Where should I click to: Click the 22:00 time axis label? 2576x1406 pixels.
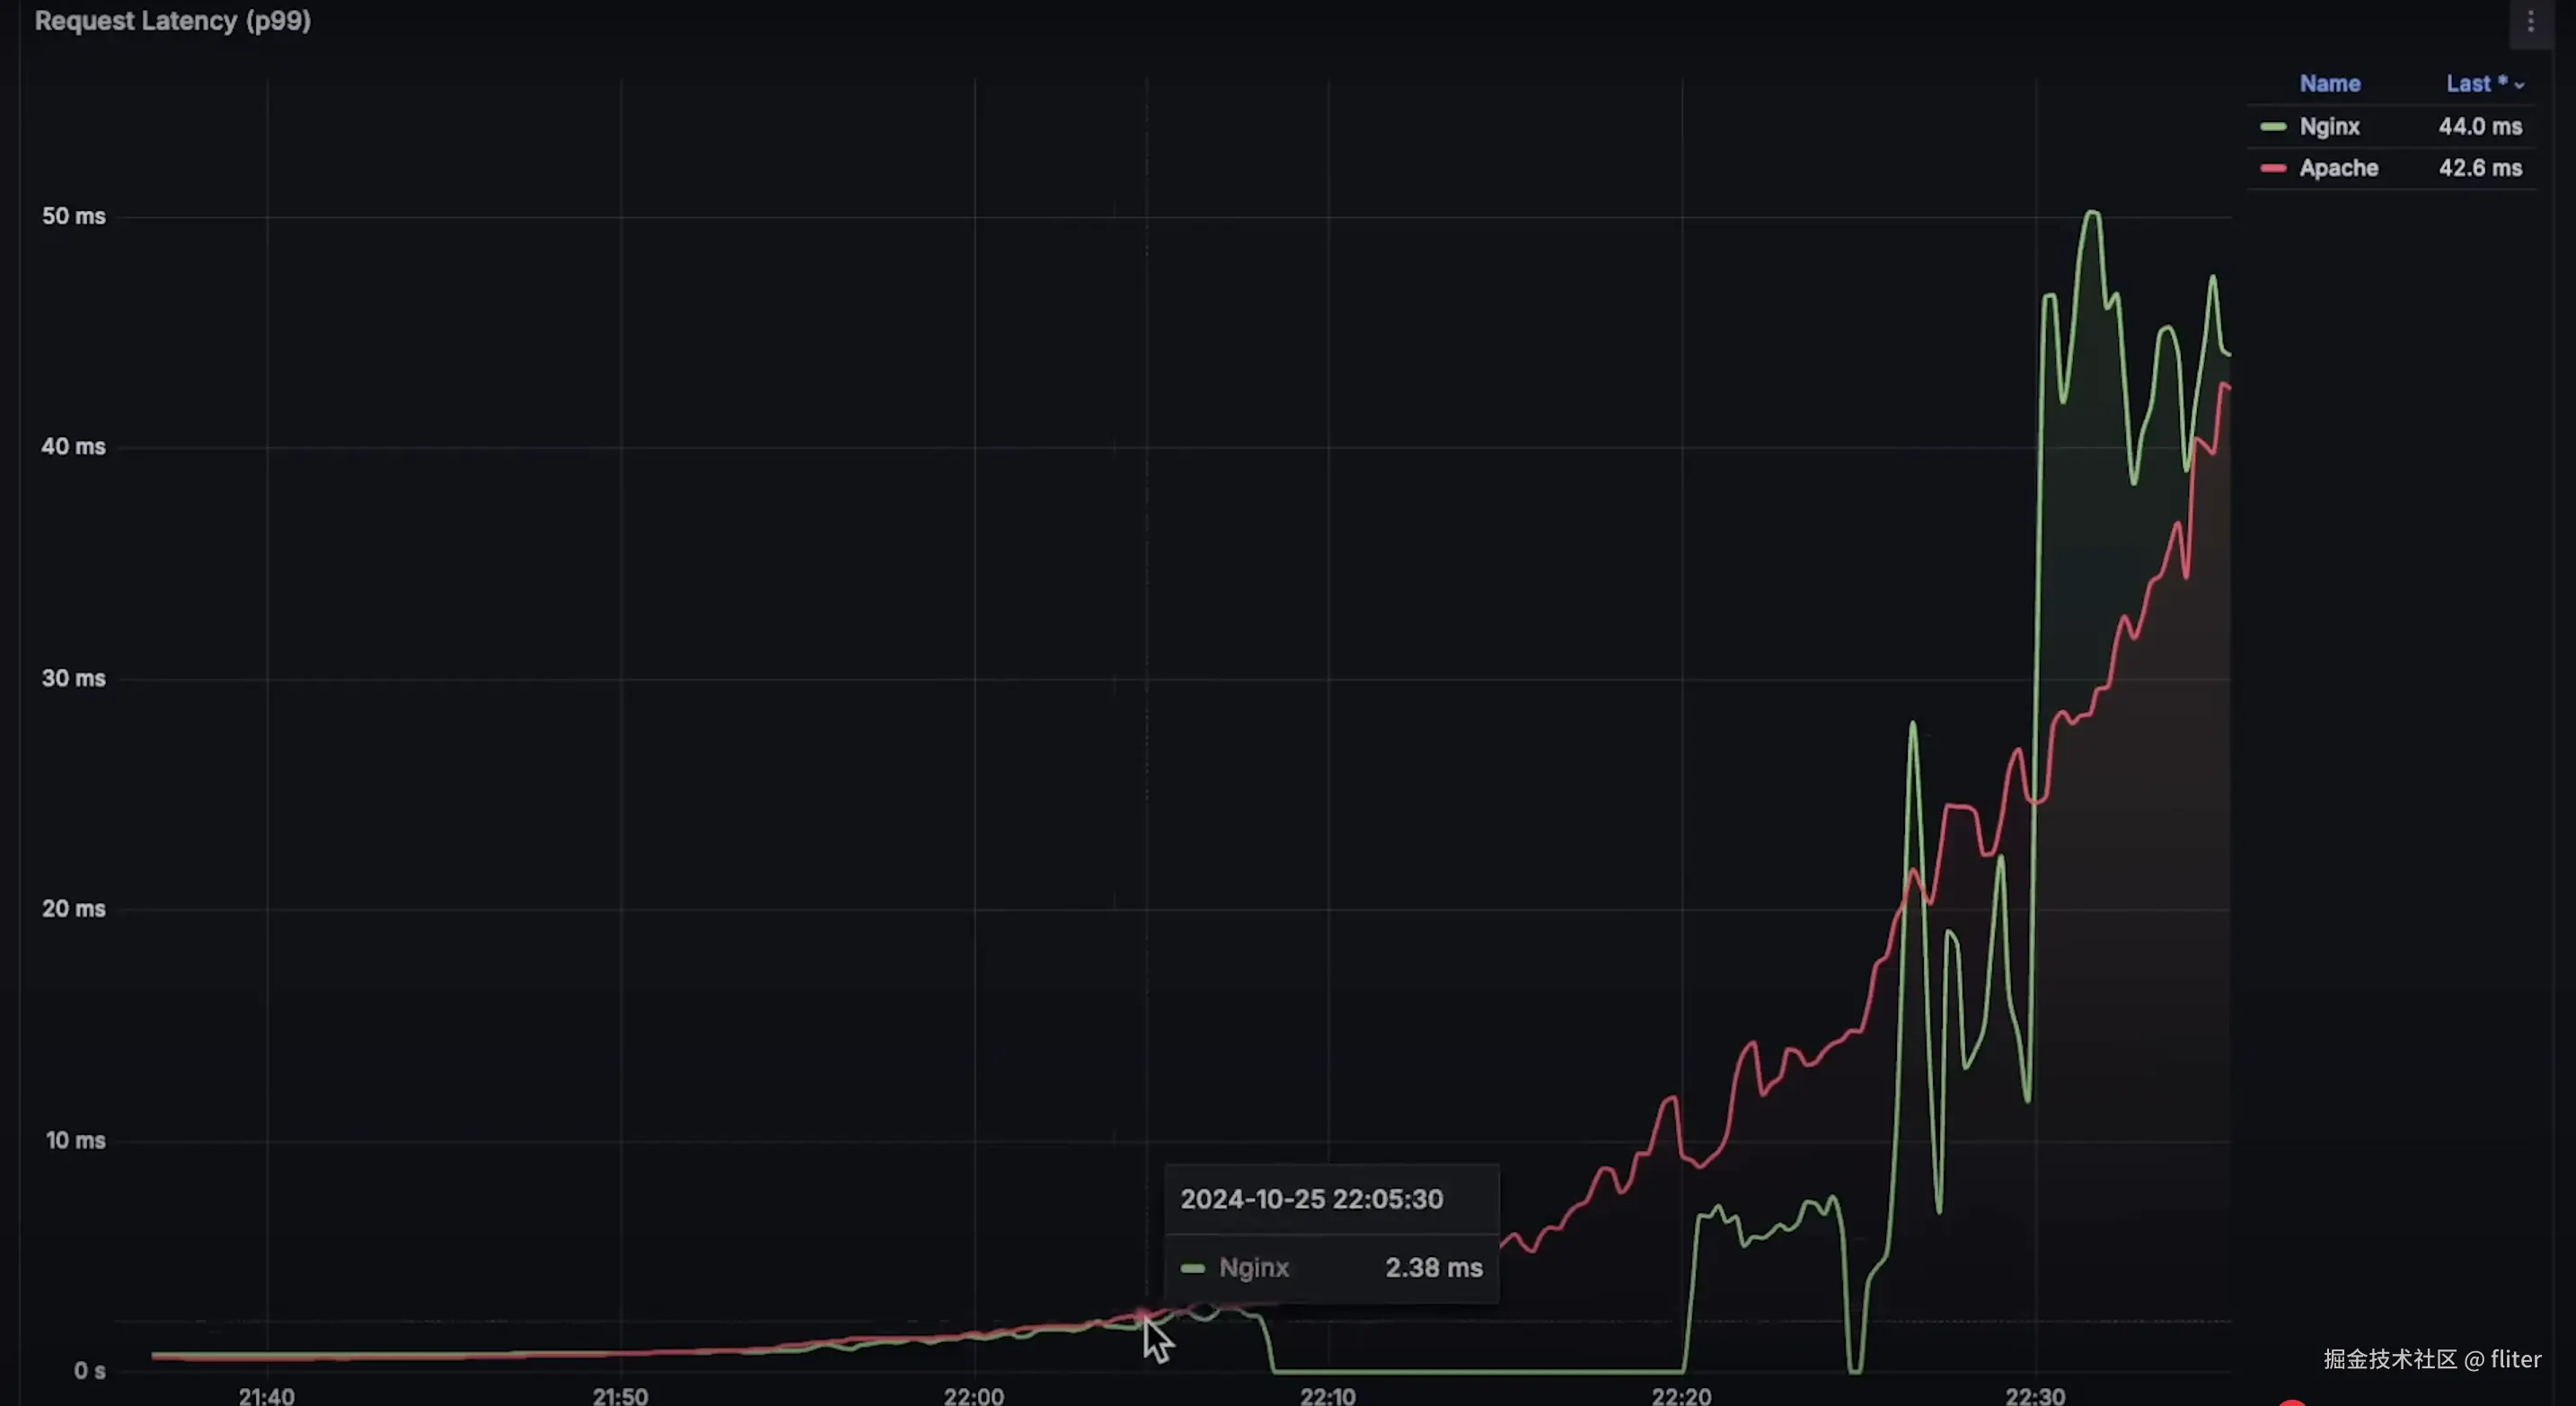973,1395
